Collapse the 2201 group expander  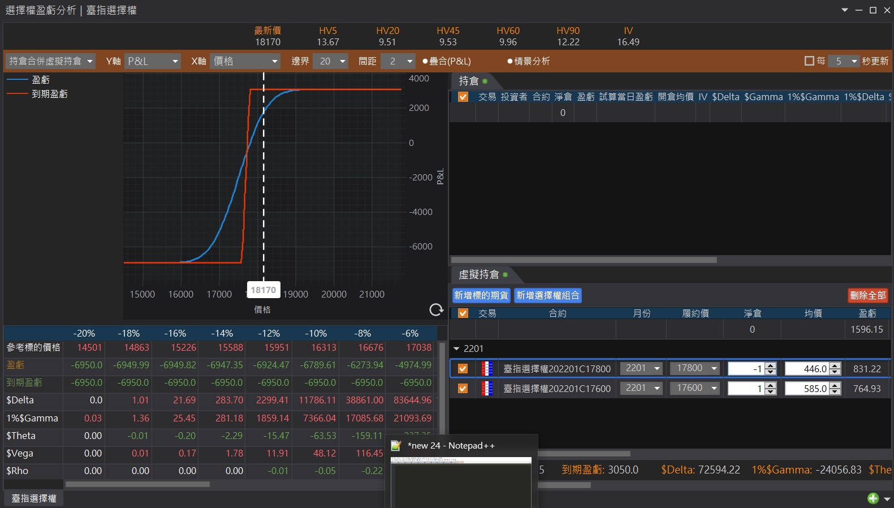point(456,348)
